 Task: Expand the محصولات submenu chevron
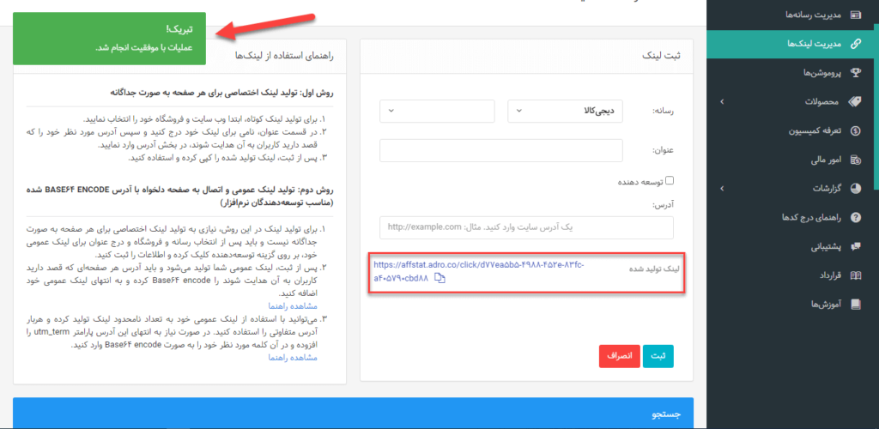721,101
